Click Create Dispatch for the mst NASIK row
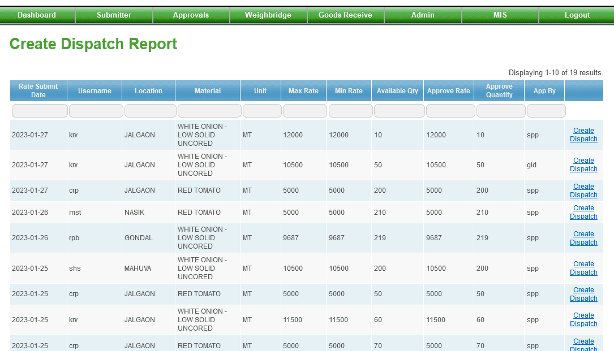The image size is (614, 351). coord(583,212)
